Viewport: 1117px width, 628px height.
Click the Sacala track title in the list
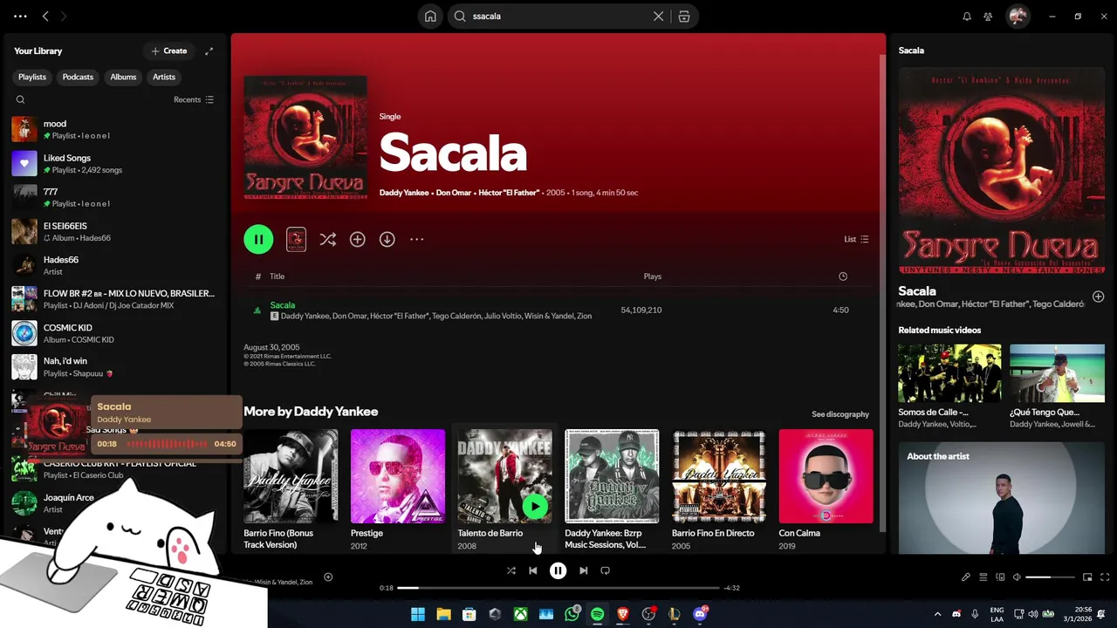coord(283,305)
